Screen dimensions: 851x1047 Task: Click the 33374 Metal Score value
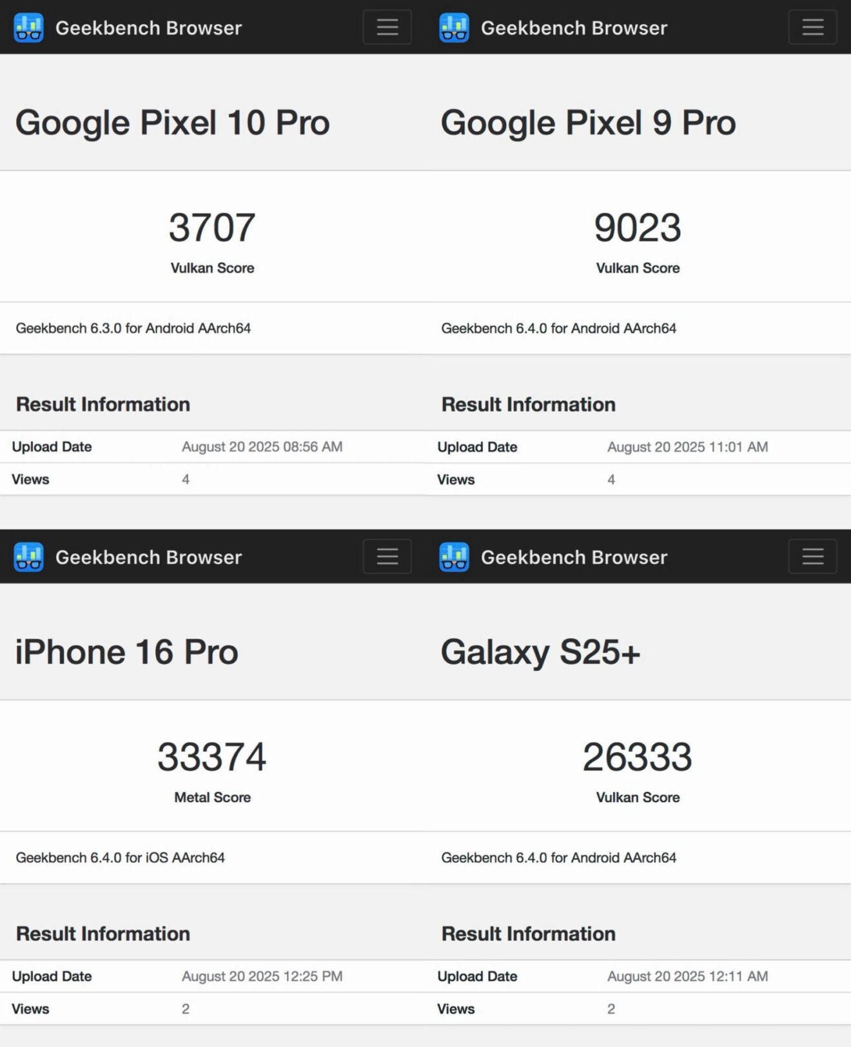[212, 756]
